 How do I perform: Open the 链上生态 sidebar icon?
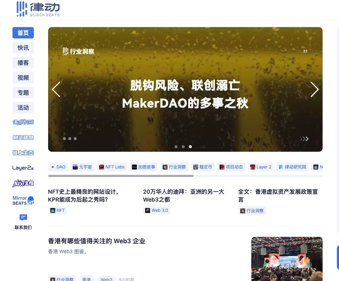tap(23, 153)
